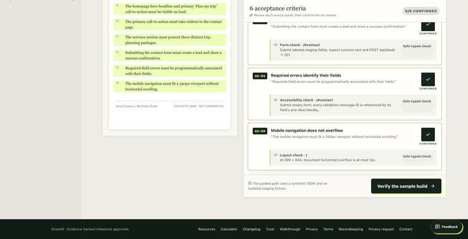Click the 6 acceptance criteria heading
Image resolution: width=468 pixels, height=239 pixels.
pyautogui.click(x=278, y=8)
